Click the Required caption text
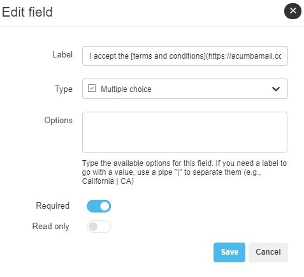Screen dimensions: 304x277 (x=53, y=206)
